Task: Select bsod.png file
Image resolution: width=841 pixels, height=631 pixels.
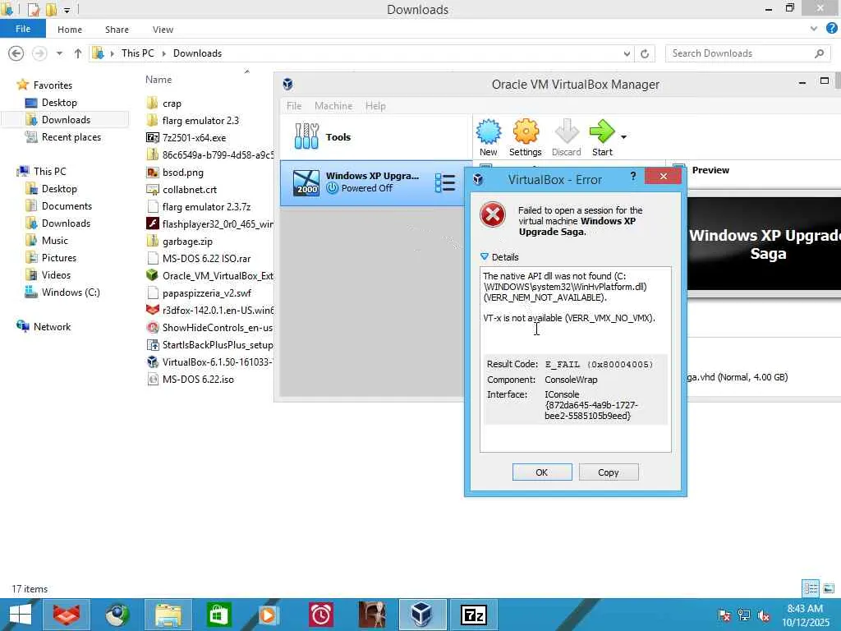Action: [182, 173]
